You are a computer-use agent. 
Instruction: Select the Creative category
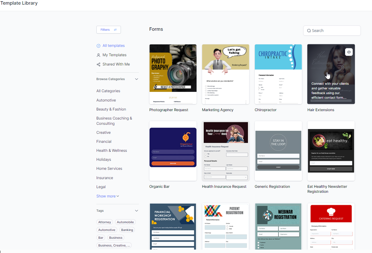[104, 133]
